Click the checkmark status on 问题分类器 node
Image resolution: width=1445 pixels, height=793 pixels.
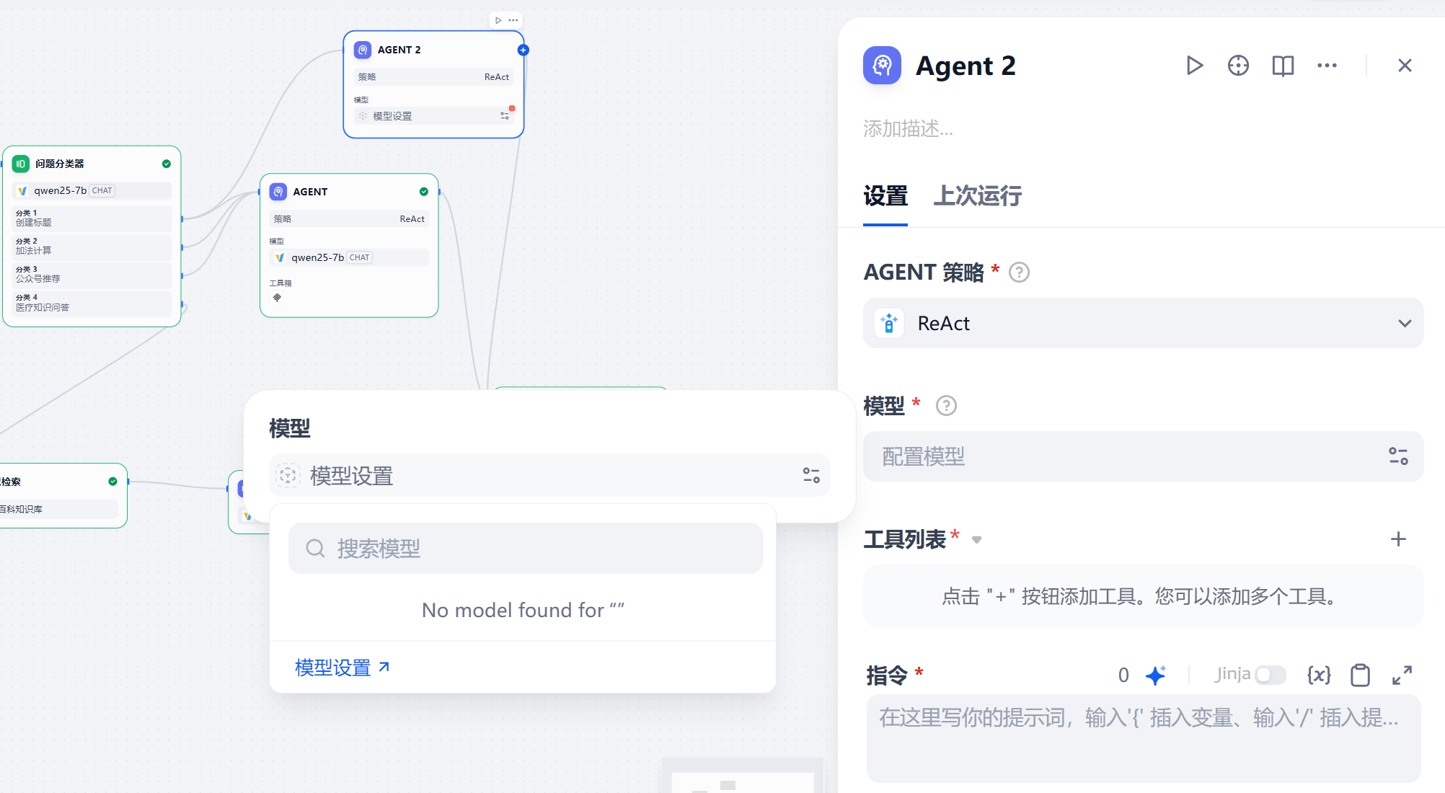click(166, 164)
